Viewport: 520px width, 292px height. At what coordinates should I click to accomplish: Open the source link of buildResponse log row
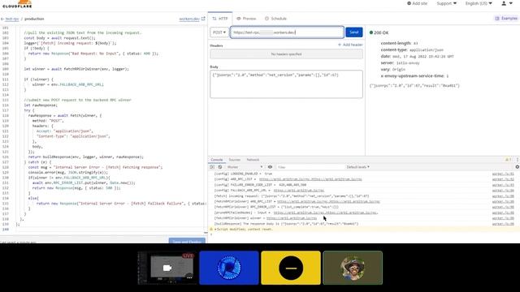click(x=503, y=224)
